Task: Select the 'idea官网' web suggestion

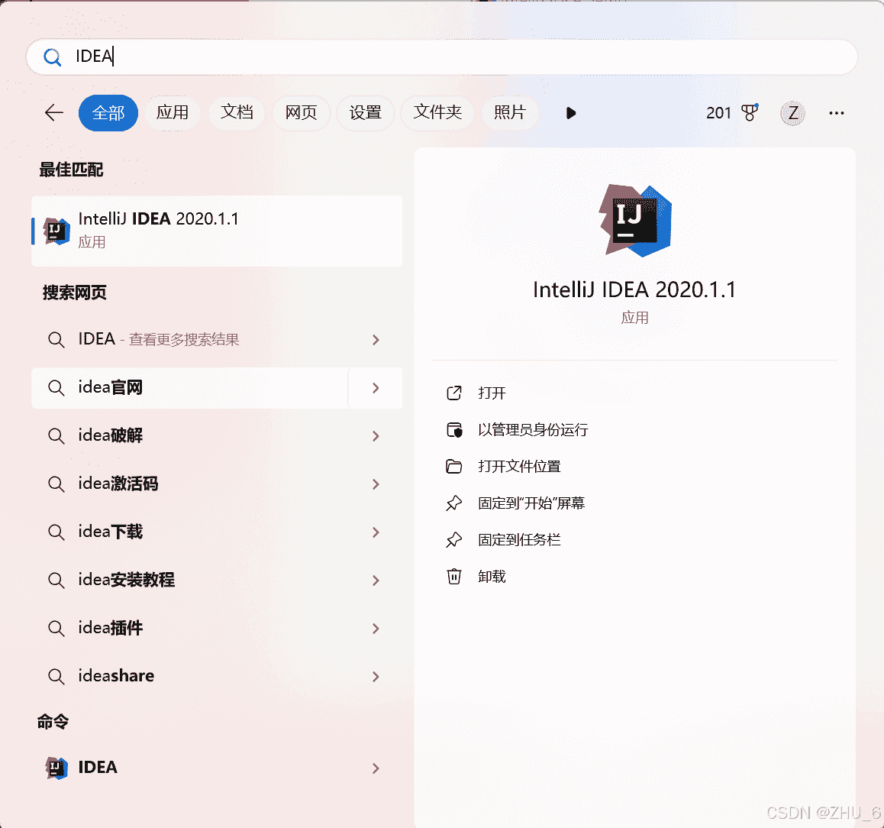Action: pos(189,388)
